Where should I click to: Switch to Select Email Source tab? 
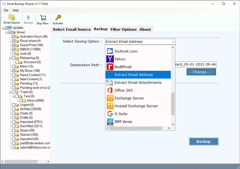[72, 29]
